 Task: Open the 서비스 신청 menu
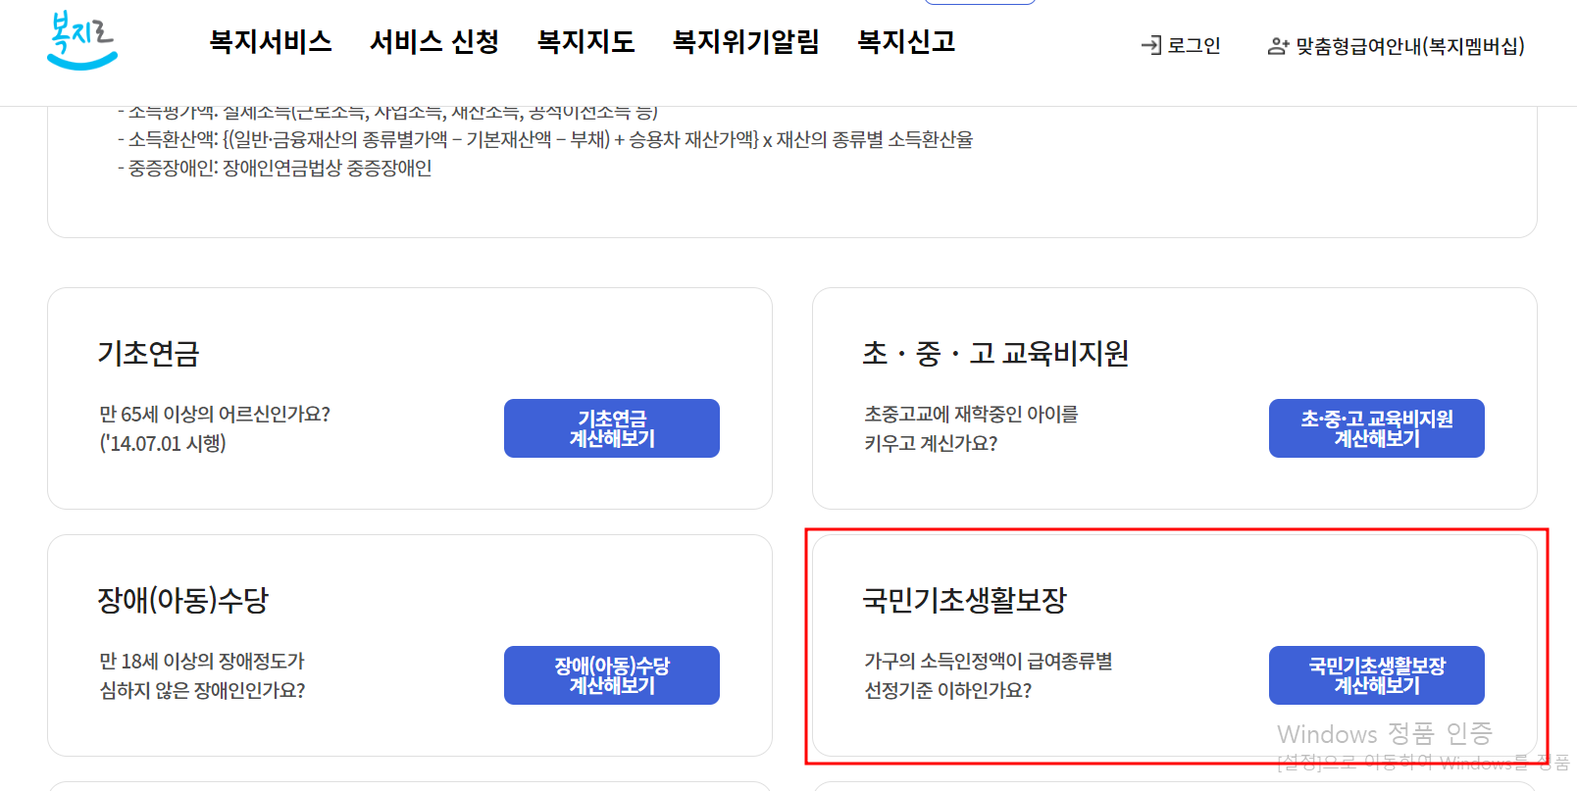pyautogui.click(x=434, y=42)
